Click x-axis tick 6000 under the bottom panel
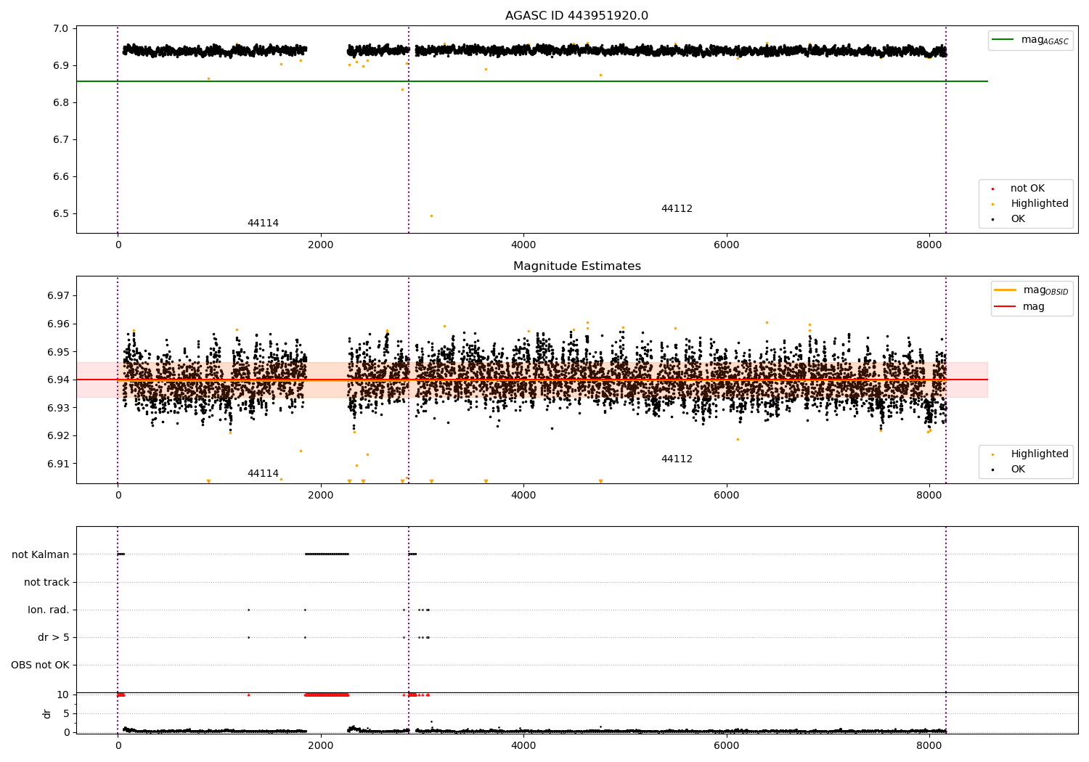The image size is (1089, 762). pos(727,746)
